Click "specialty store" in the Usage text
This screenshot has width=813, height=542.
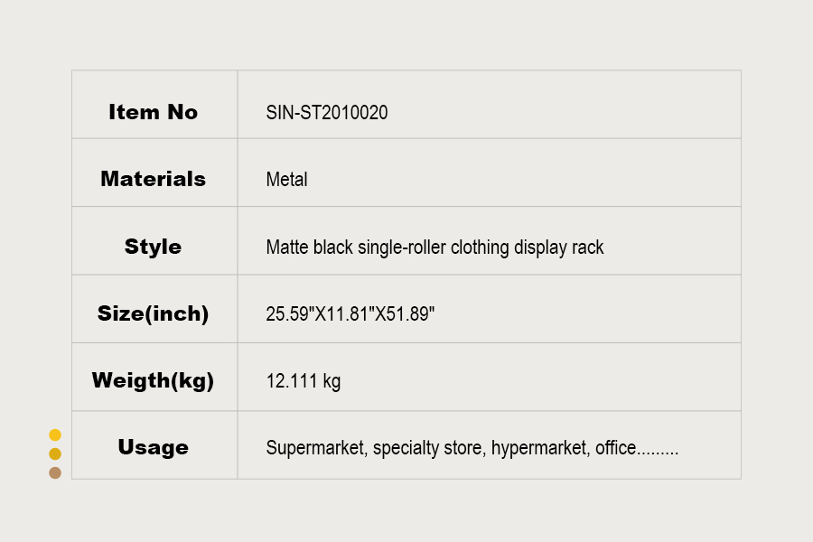point(427,448)
